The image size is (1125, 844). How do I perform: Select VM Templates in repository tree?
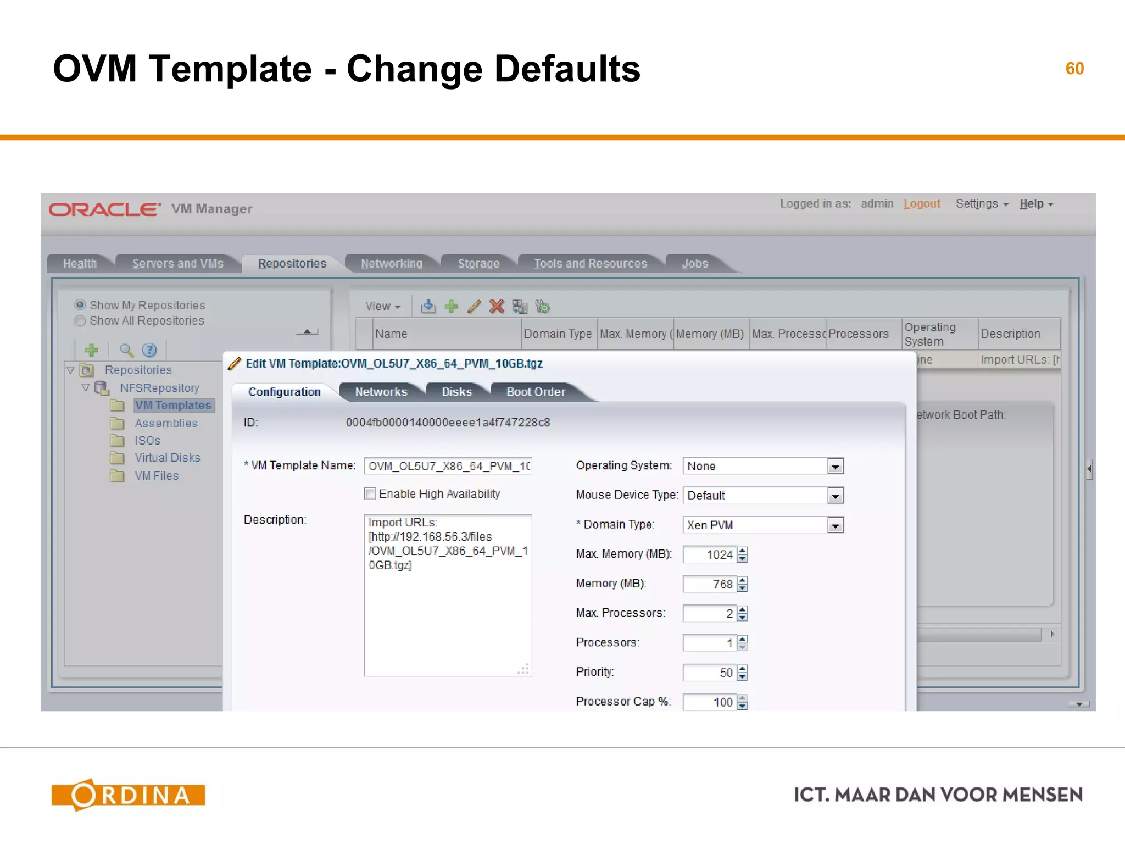coord(174,406)
